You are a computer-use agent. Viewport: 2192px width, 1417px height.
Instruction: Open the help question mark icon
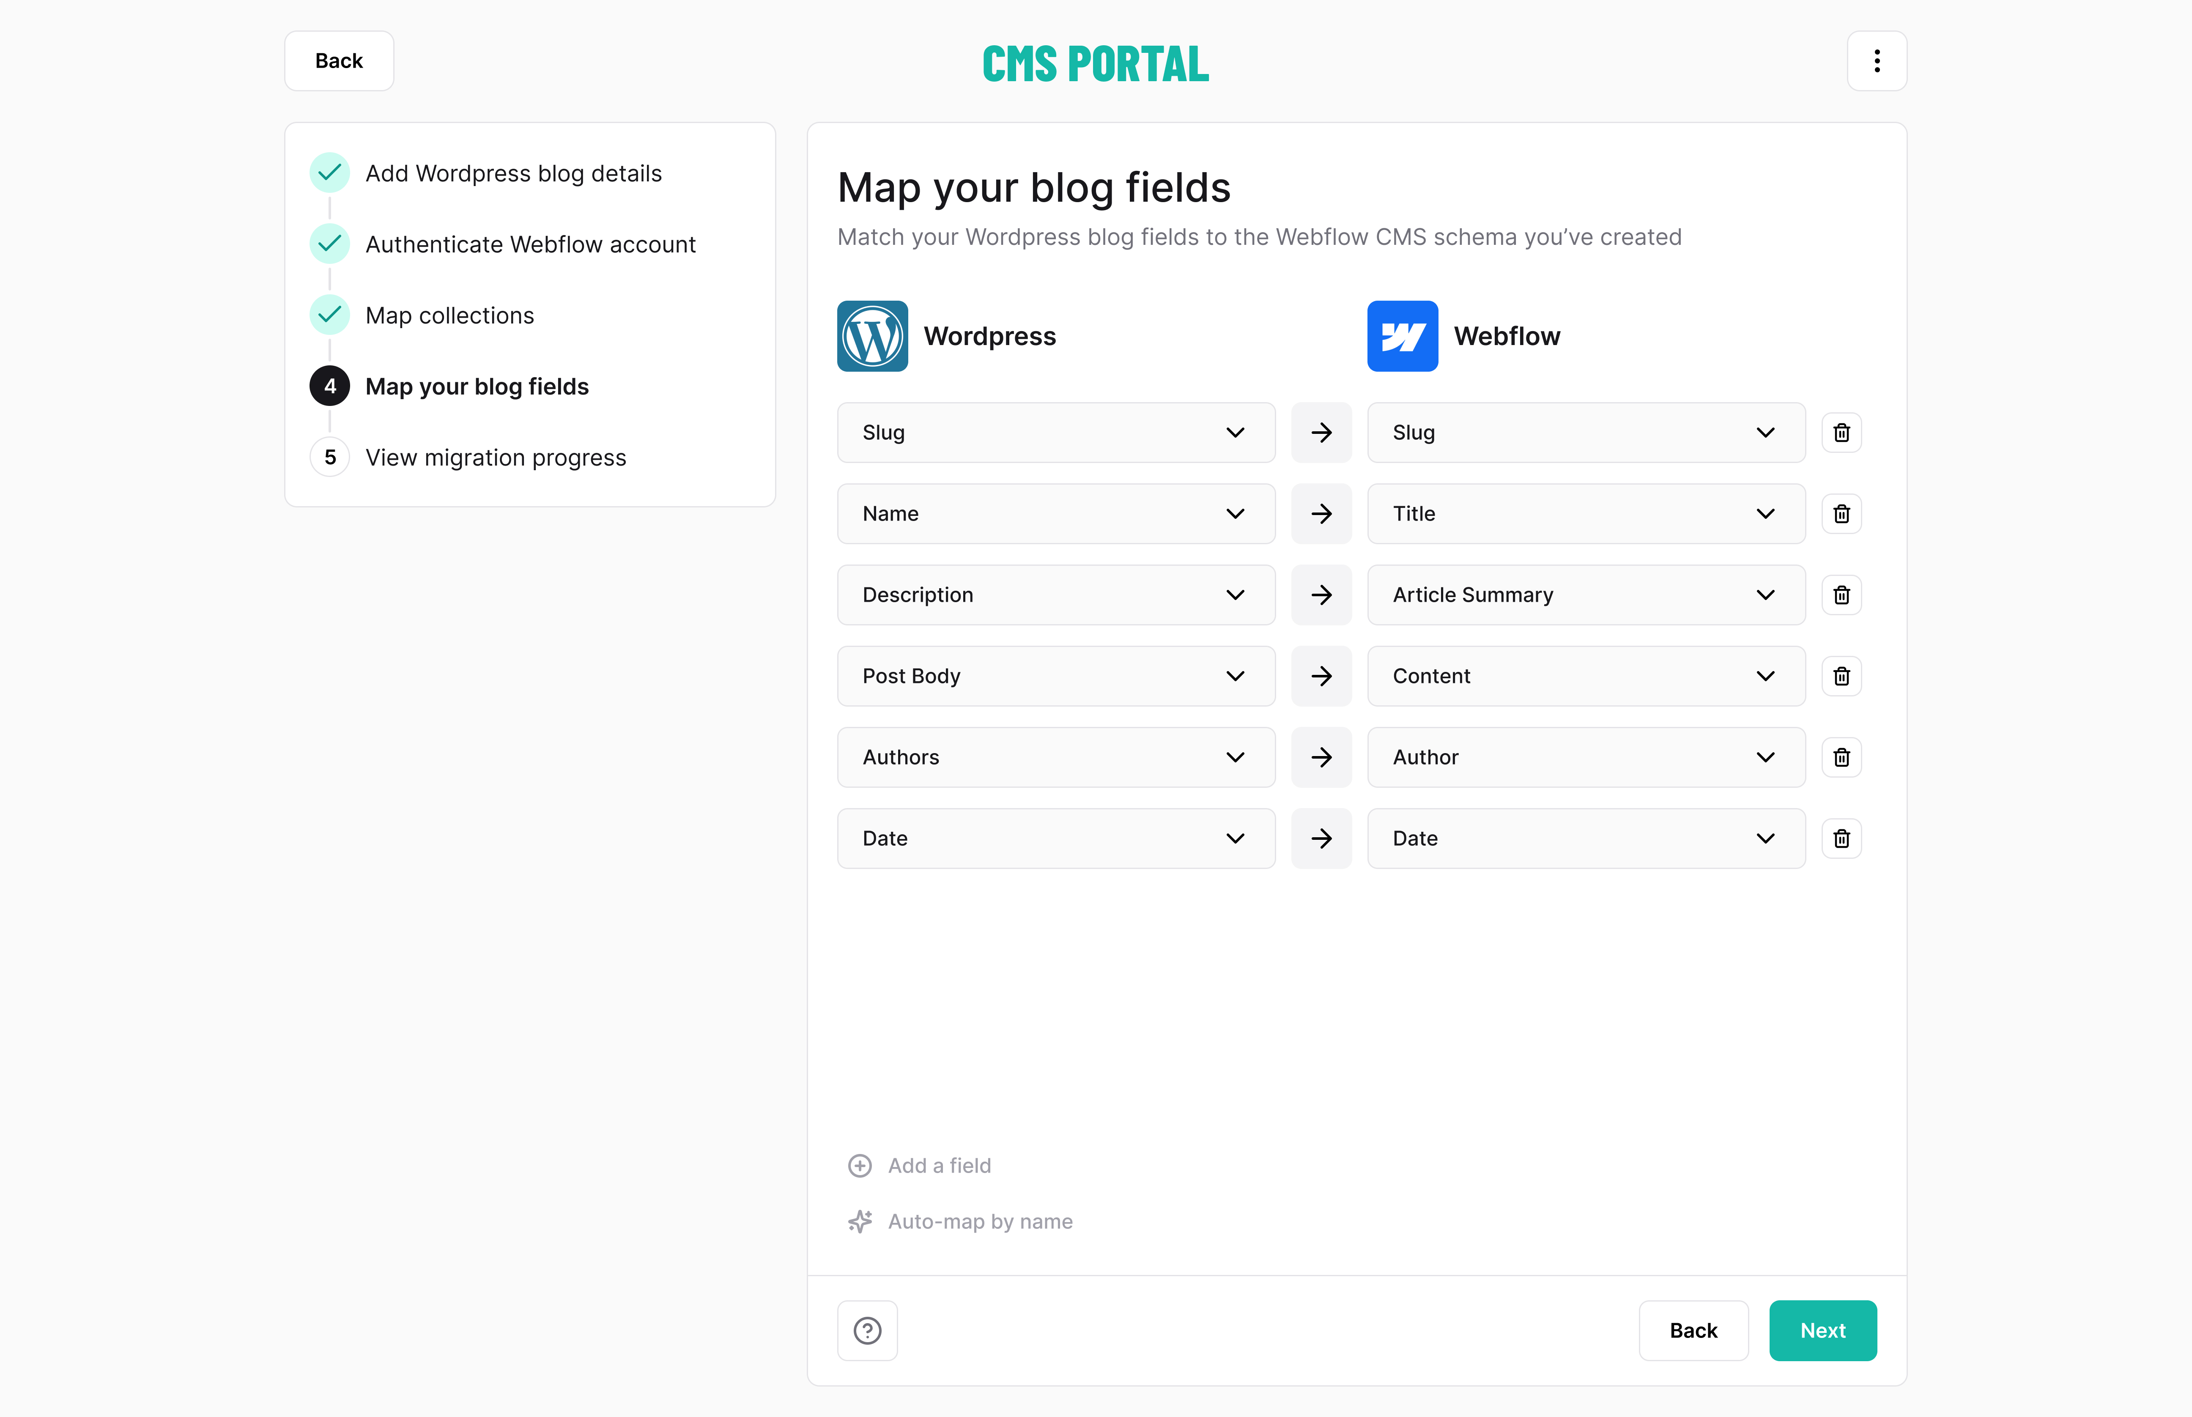click(866, 1330)
